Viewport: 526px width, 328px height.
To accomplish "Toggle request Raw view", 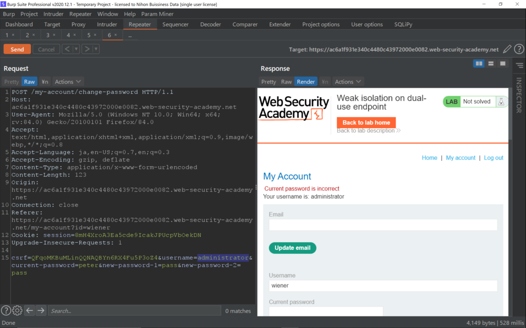I will (x=29, y=82).
